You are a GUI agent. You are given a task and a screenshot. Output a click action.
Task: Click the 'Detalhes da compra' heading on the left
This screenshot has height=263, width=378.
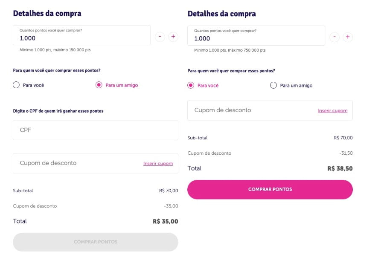tap(47, 13)
